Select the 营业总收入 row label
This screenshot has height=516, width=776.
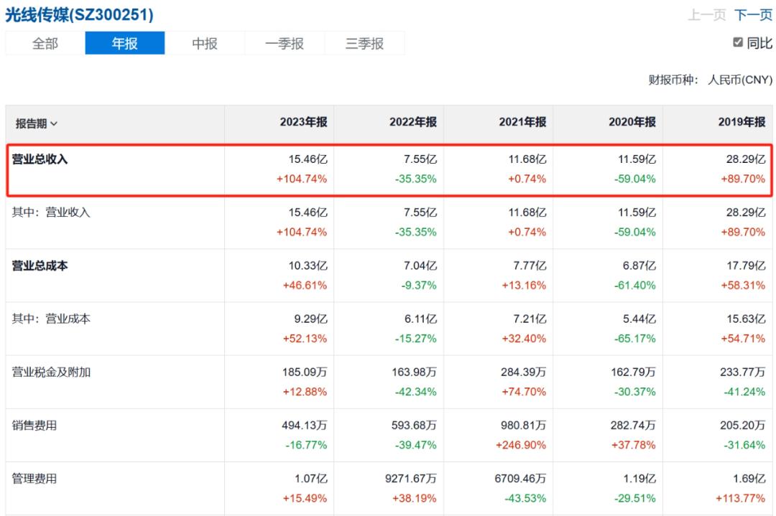(40, 159)
